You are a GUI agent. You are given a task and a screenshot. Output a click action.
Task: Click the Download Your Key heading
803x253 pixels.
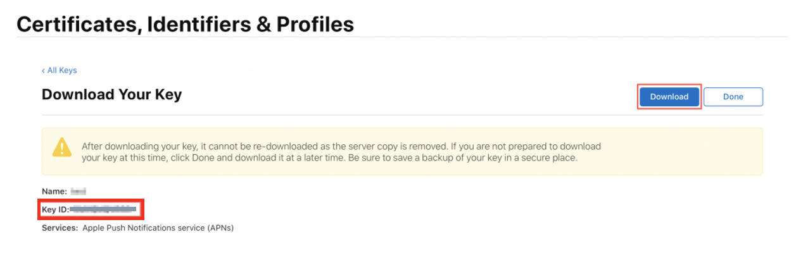click(x=111, y=95)
